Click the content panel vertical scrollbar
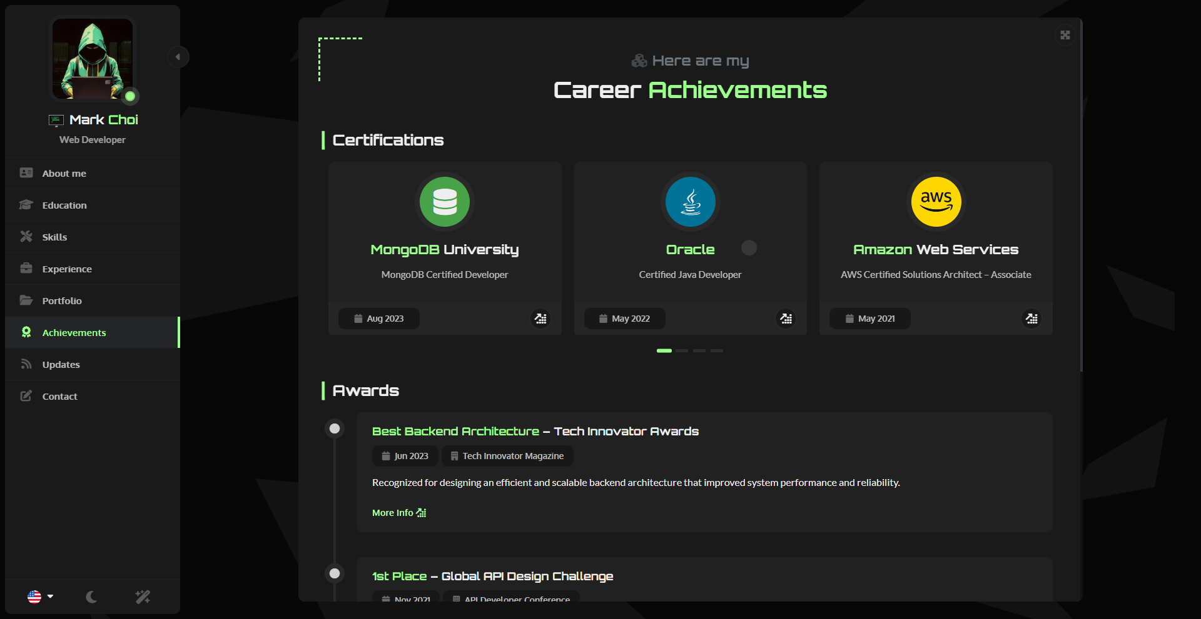The image size is (1201, 619). (x=1081, y=195)
